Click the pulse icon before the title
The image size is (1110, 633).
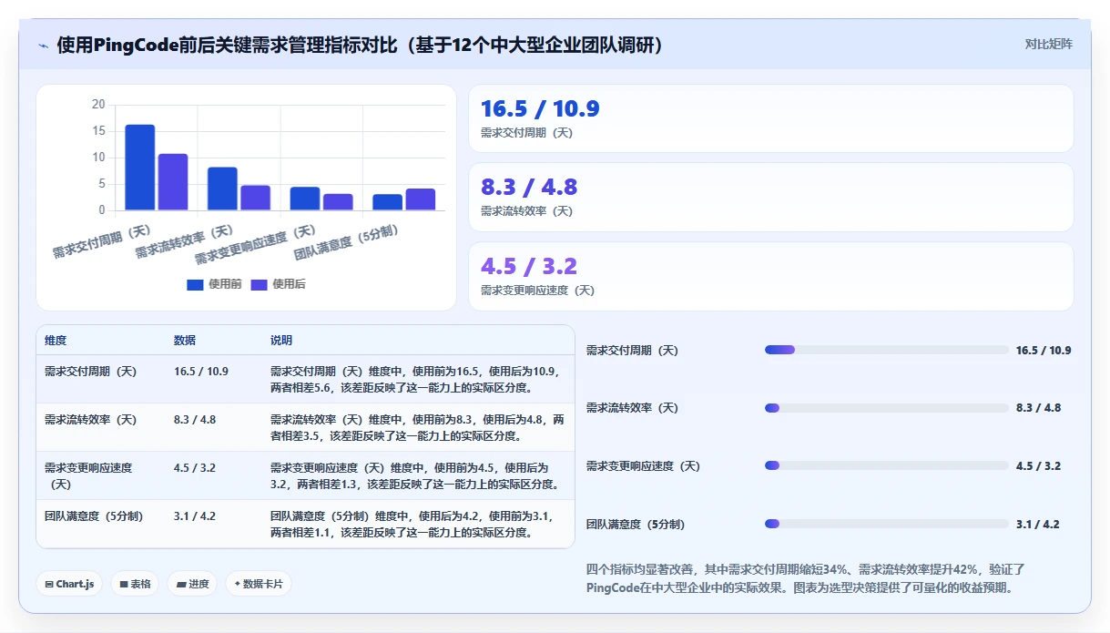coord(44,46)
